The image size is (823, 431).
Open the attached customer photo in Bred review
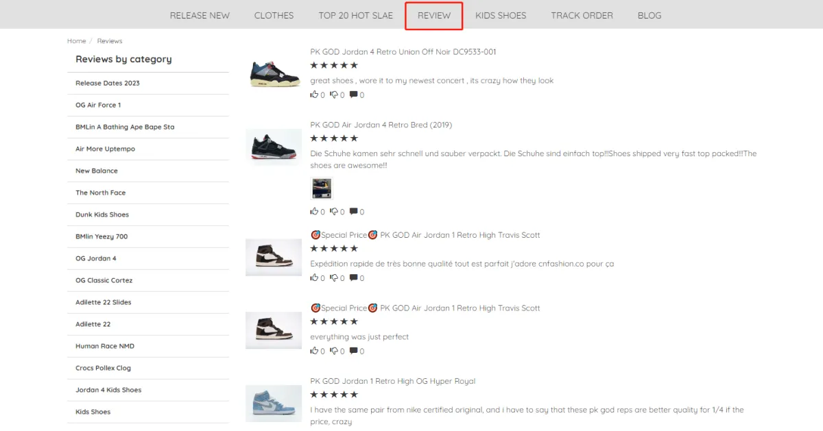point(322,188)
